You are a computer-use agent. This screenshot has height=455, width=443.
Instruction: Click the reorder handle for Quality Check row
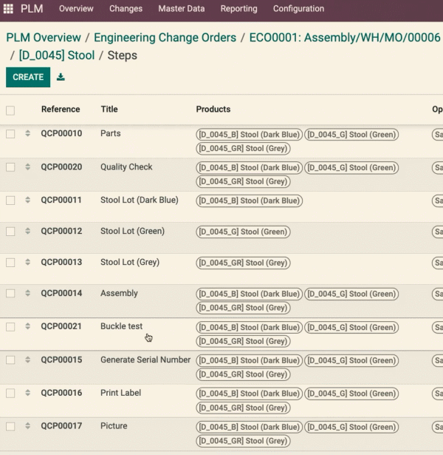27,166
